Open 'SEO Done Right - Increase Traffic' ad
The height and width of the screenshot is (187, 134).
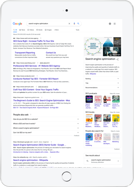click(x=34, y=41)
